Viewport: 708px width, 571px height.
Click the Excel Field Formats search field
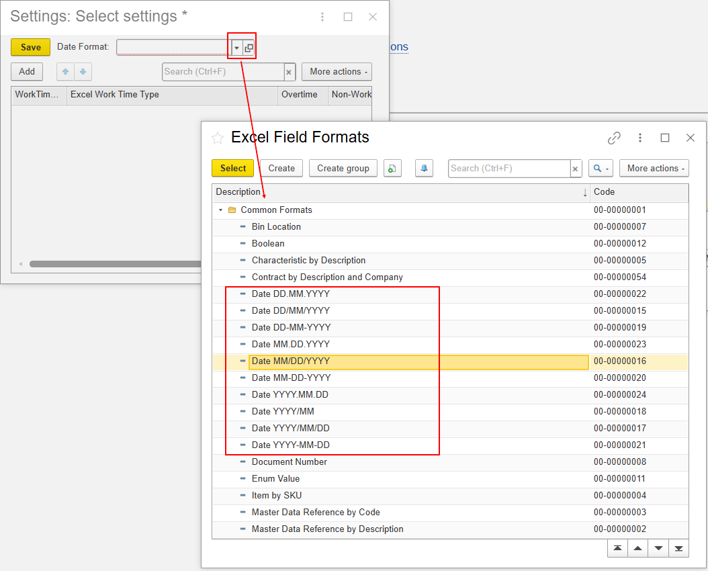[509, 169]
